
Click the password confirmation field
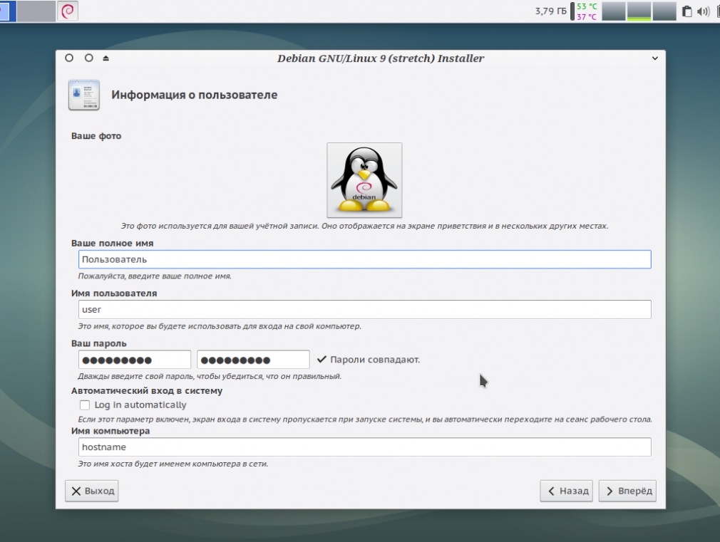[x=253, y=360]
